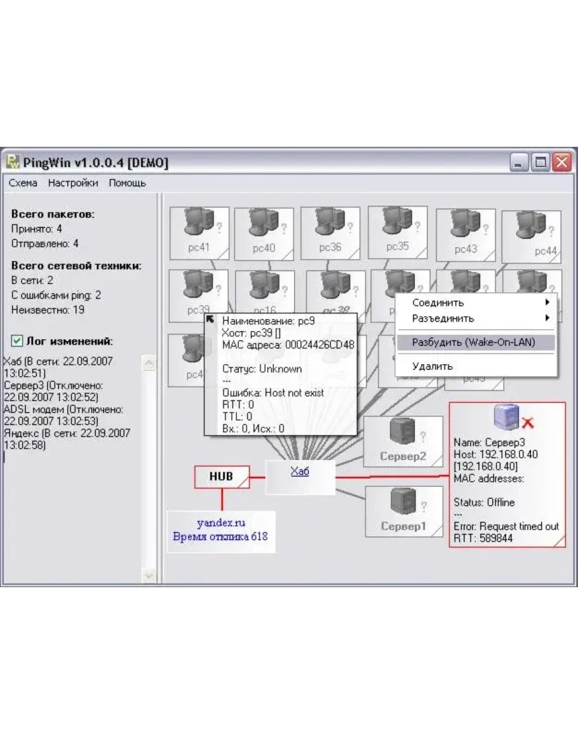This screenshot has width=578, height=734.
Task: Click the pc41 computer icon
Action: [199, 224]
